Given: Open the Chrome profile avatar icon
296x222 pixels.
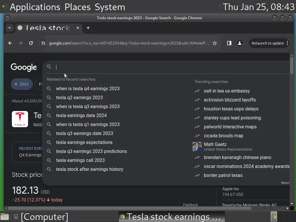Looking at the screenshot, I should pos(240,43).
